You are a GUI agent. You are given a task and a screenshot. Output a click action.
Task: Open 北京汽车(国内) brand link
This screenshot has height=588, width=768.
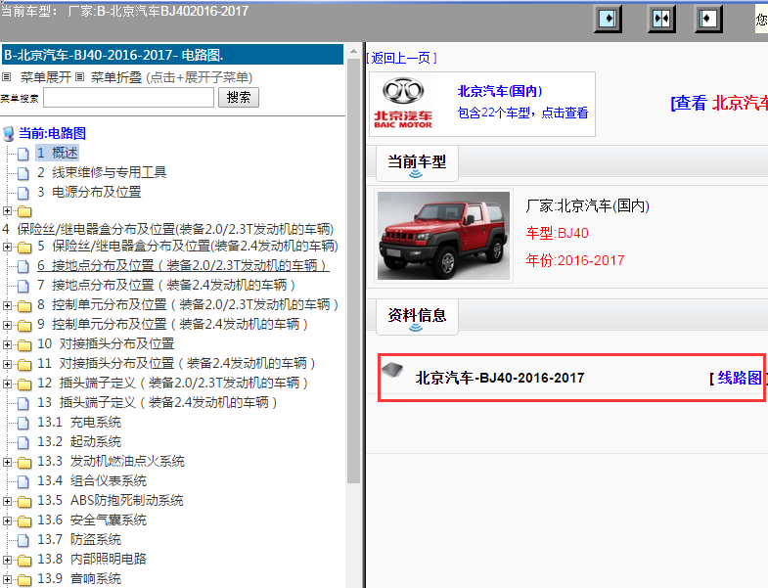point(500,91)
